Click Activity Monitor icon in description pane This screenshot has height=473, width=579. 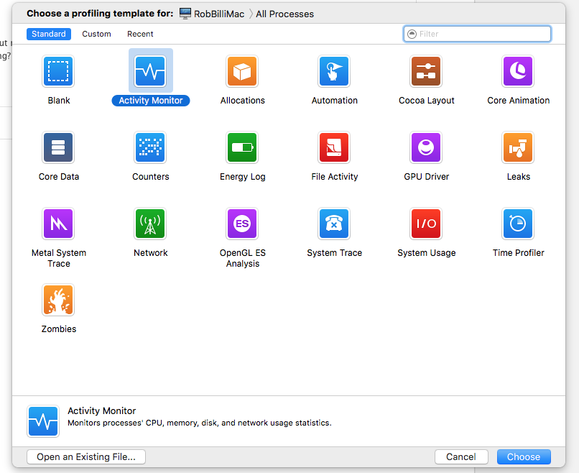click(x=43, y=421)
